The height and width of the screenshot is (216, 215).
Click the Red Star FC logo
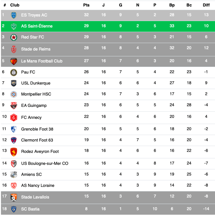tap(14, 37)
